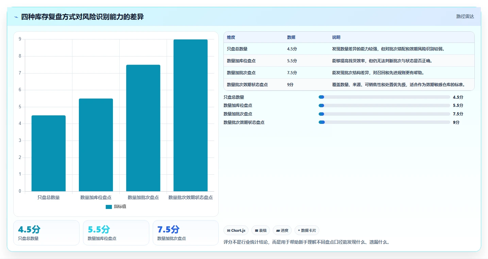The height and width of the screenshot is (259, 488).
Task: Click the 数量加库位盘点 progress label
Action: tap(238, 106)
